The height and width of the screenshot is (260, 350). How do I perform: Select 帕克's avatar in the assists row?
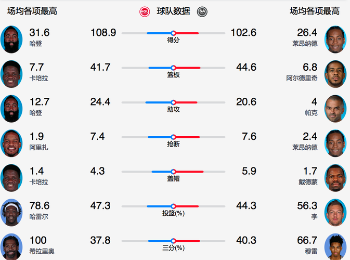[x=335, y=108]
